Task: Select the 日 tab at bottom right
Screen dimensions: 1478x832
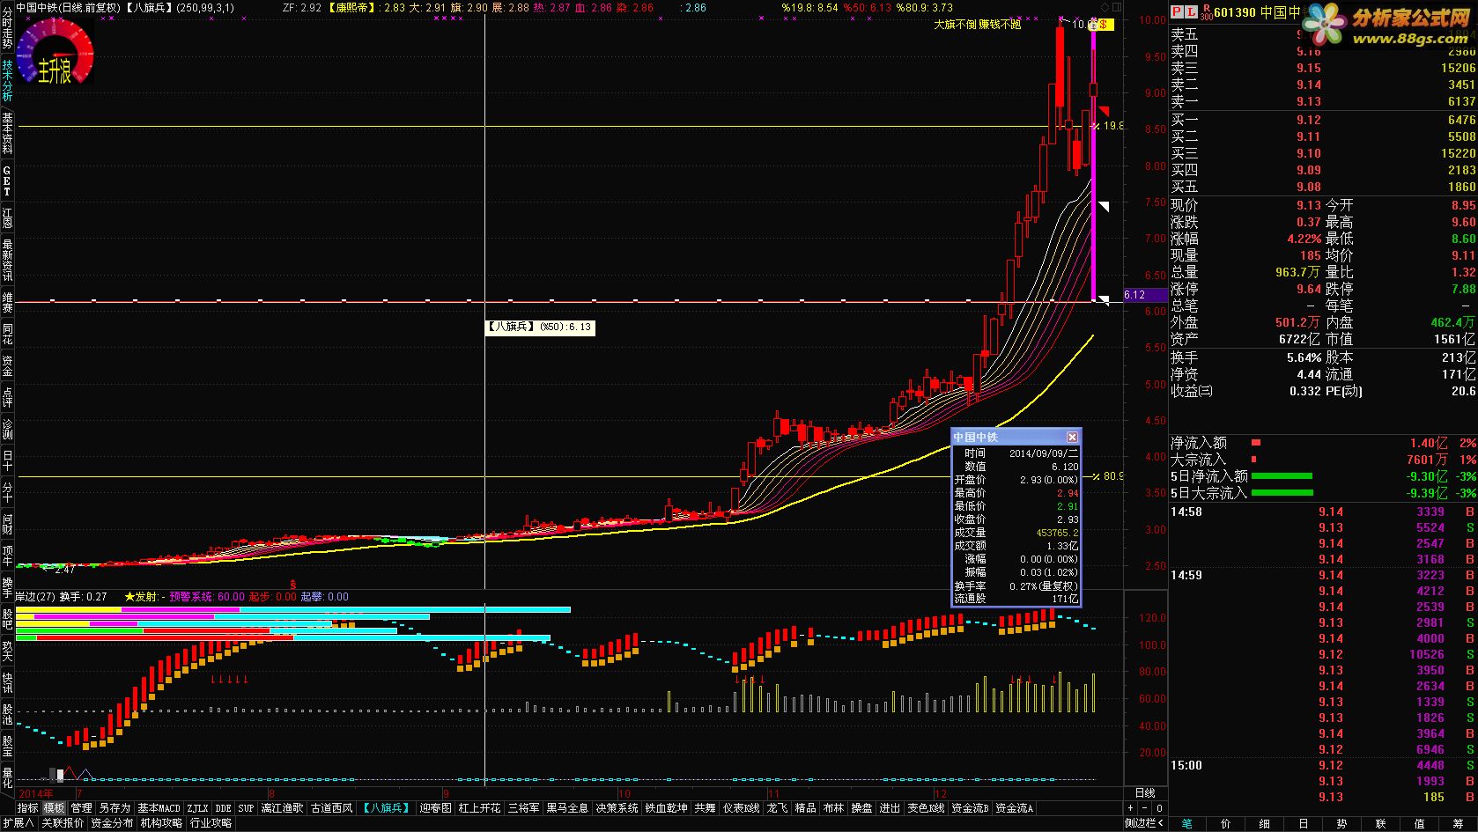Action: 1303,823
